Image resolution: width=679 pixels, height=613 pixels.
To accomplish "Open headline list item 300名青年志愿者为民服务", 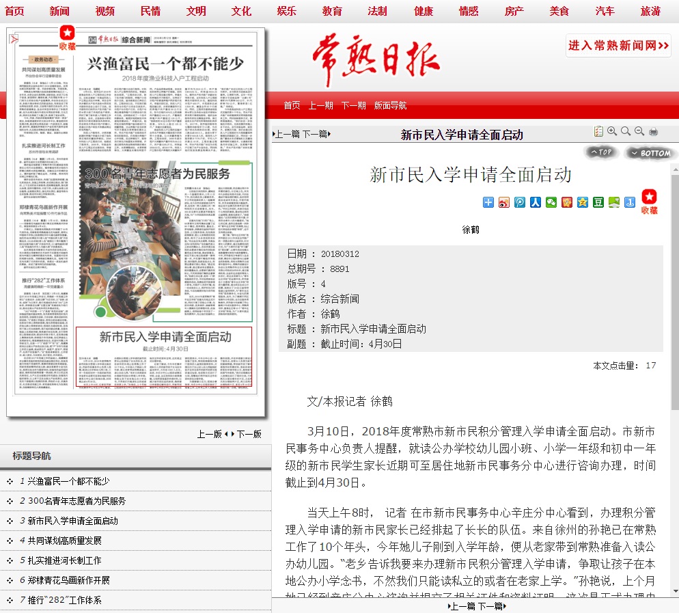I will point(77,501).
